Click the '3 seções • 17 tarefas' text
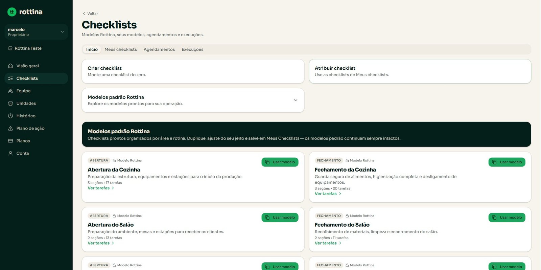This screenshot has width=541, height=270. pos(105,183)
